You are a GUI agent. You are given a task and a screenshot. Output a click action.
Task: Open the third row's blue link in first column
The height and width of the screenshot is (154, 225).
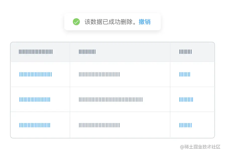coord(35,125)
